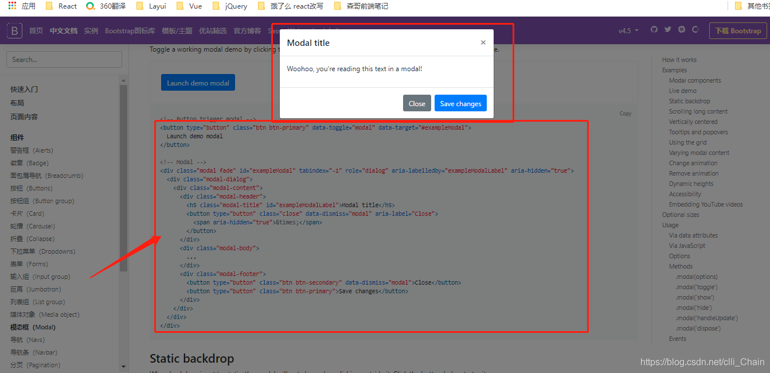
Task: Click the sidebar scrollbar down arrow
Action: pyautogui.click(x=123, y=366)
